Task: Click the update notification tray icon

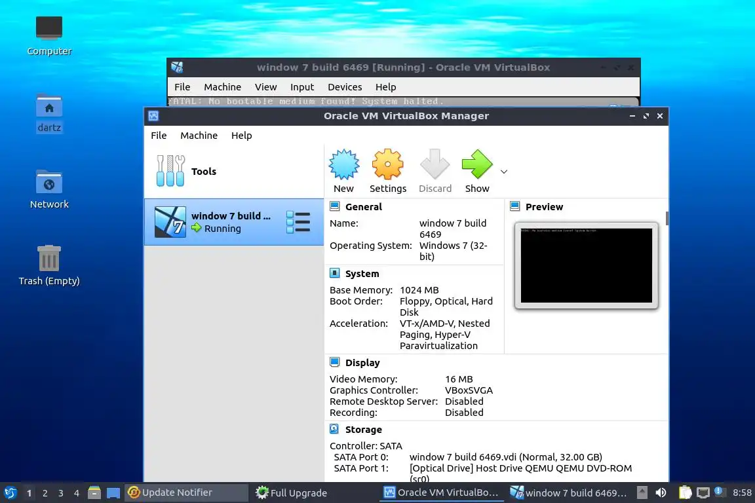Action: [718, 491]
